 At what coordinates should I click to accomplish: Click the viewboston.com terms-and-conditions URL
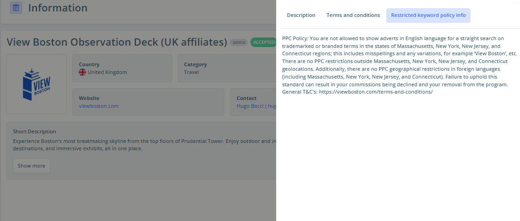coord(376,92)
